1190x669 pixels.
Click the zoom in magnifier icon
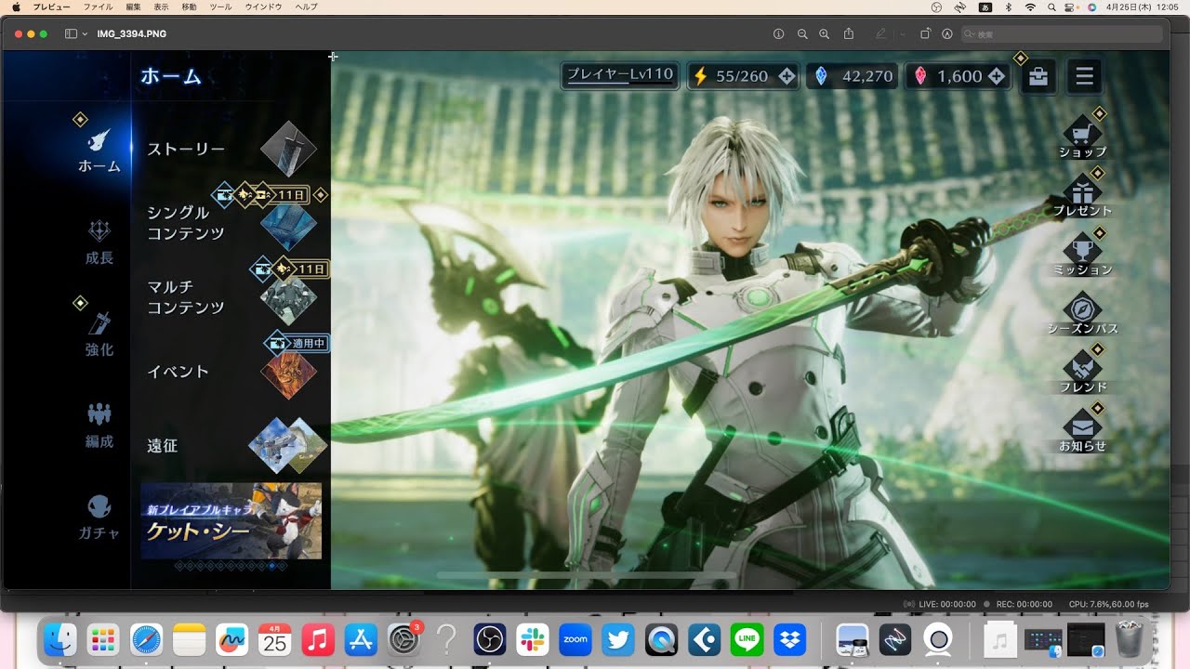tap(824, 34)
